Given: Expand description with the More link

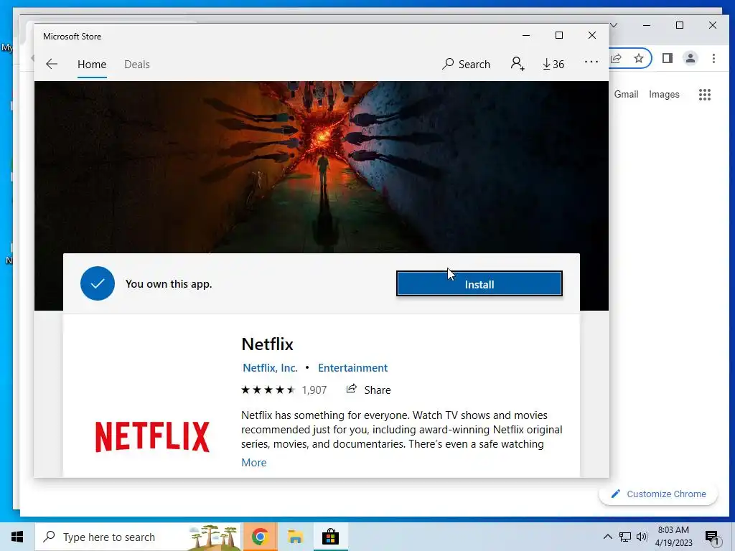Looking at the screenshot, I should tap(253, 463).
